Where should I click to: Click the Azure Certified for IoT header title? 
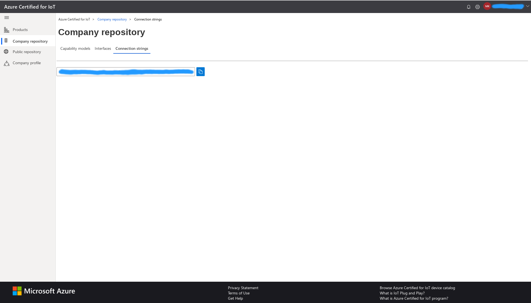[30, 7]
